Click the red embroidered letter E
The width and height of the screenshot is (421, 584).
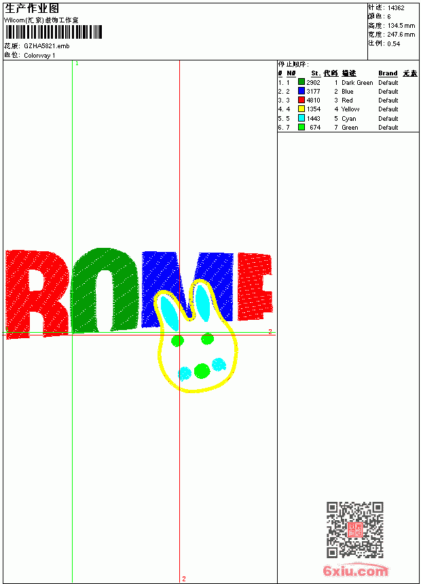(255, 286)
